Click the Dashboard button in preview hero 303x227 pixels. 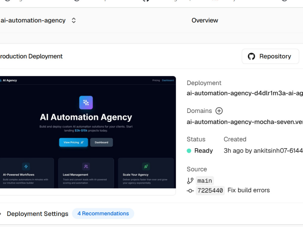[x=102, y=143]
